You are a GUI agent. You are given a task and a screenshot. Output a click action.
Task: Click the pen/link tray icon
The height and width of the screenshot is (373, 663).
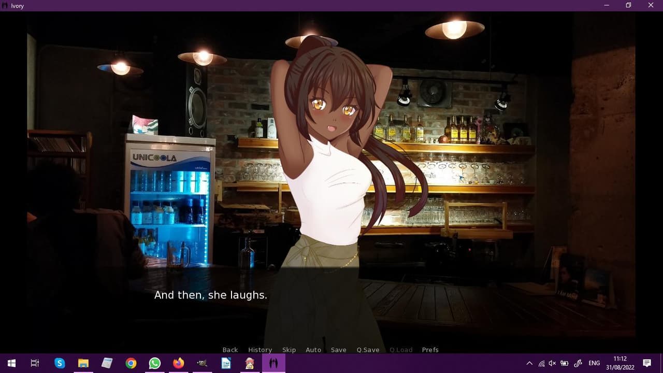coord(579,363)
